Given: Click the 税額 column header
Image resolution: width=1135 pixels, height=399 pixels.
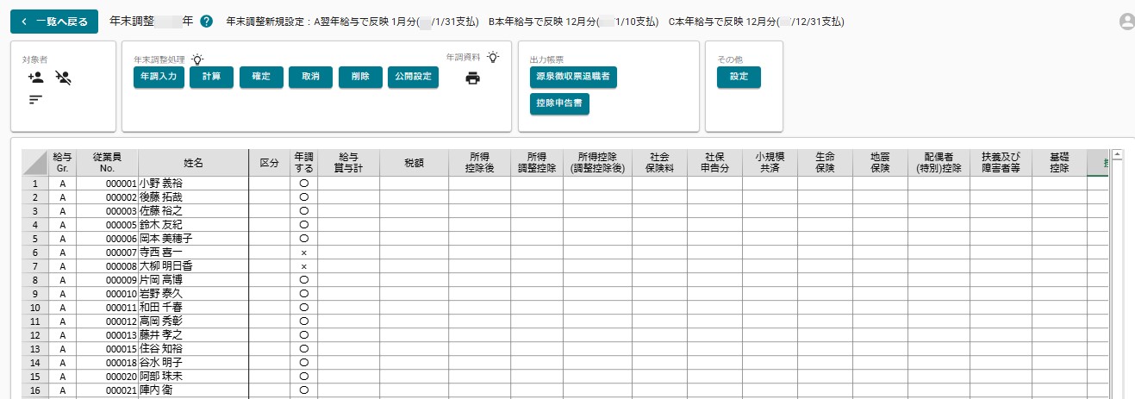Looking at the screenshot, I should click(x=414, y=163).
